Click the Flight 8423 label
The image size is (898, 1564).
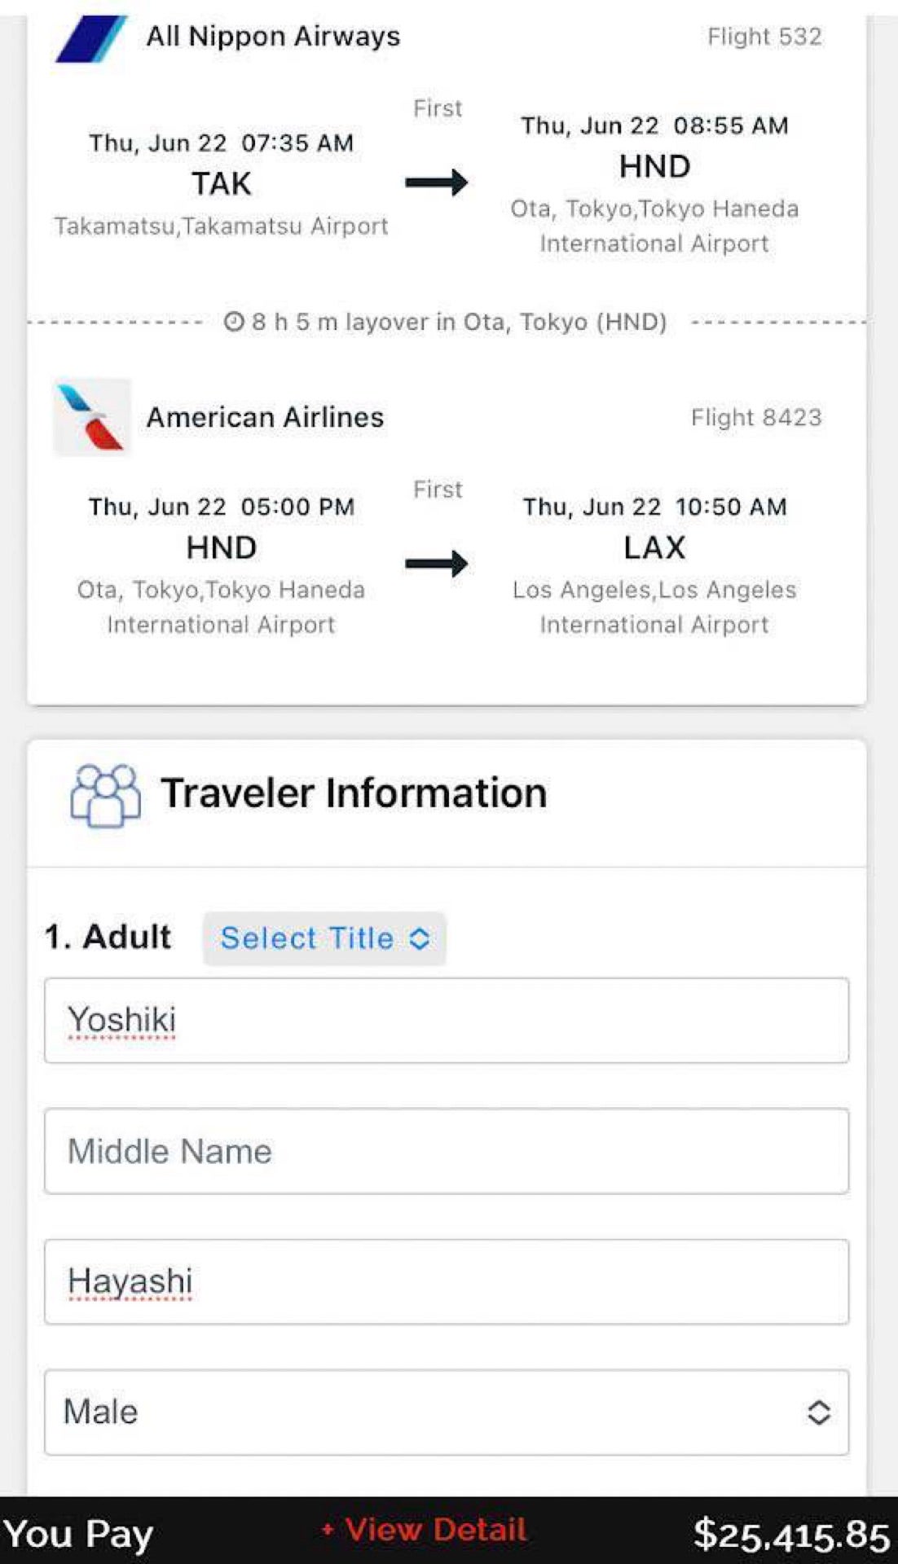tap(755, 418)
